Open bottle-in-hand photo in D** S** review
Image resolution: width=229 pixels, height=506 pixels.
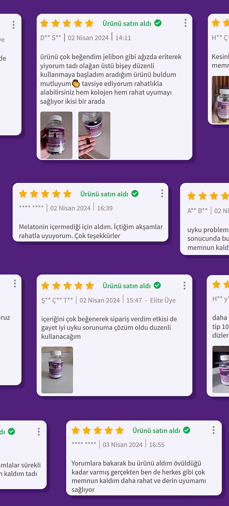pyautogui.click(x=56, y=135)
